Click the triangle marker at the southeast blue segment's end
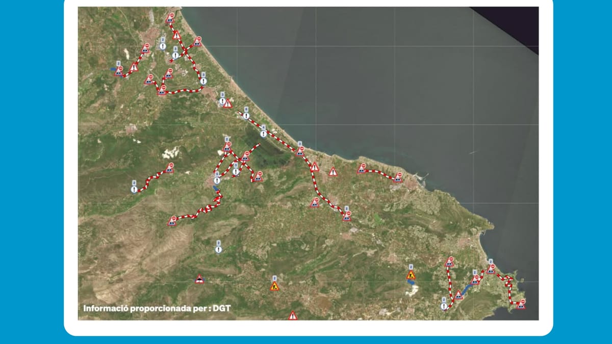Viewport: 612px width, 344px height. click(x=458, y=294)
